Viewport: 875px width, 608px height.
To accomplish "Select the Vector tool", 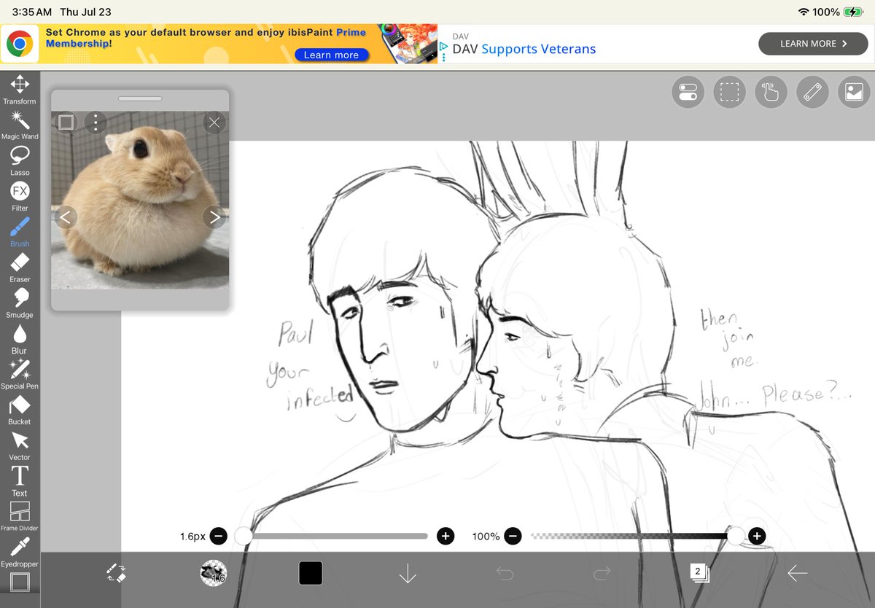I will (20, 445).
